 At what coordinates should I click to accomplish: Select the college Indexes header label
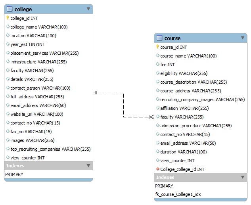(x=15, y=166)
